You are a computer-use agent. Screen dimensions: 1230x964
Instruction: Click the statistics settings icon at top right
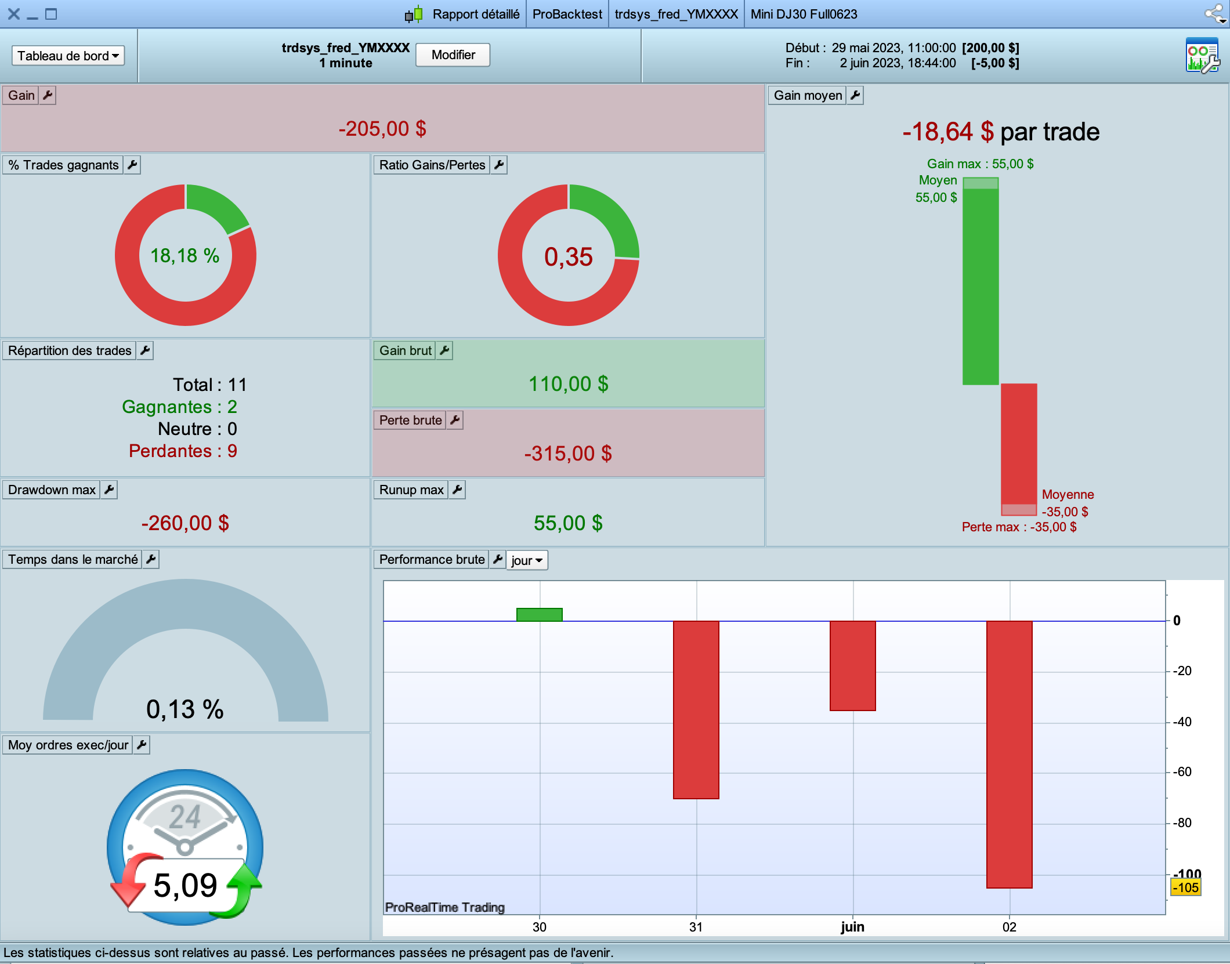(x=1202, y=56)
